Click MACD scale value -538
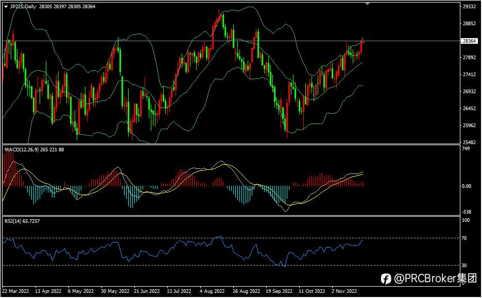482x298 pixels. click(x=467, y=212)
